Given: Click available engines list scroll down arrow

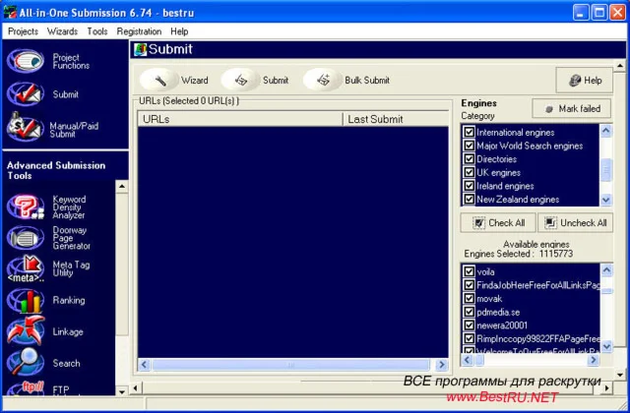Looking at the screenshot, I should point(606,346).
